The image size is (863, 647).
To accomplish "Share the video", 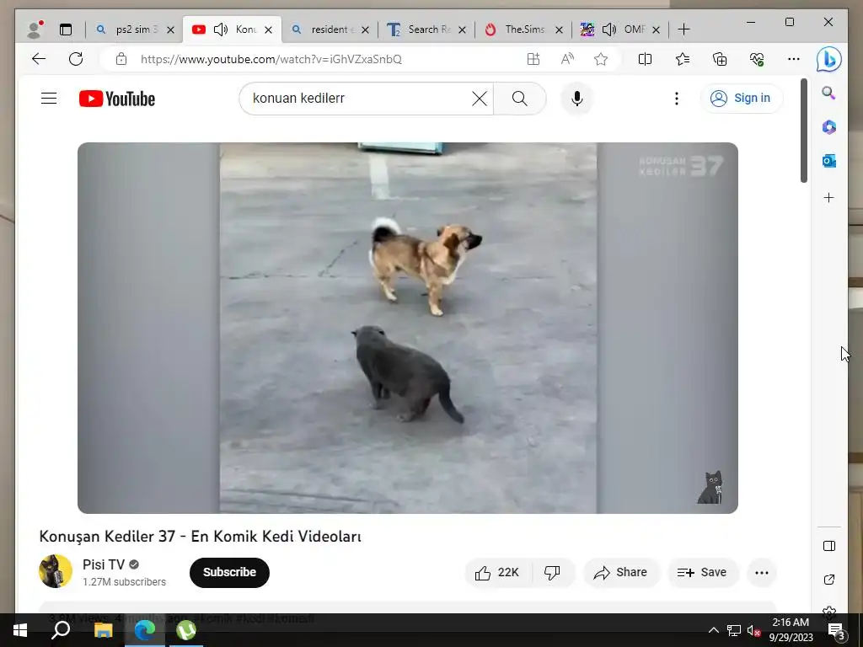I will [621, 573].
